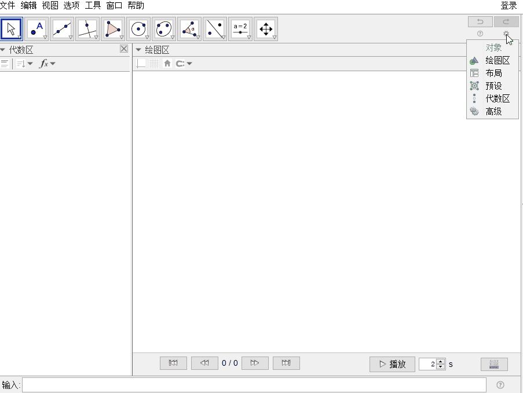Select the Move arrow tool
Screen dimensions: 523x393
click(12, 28)
